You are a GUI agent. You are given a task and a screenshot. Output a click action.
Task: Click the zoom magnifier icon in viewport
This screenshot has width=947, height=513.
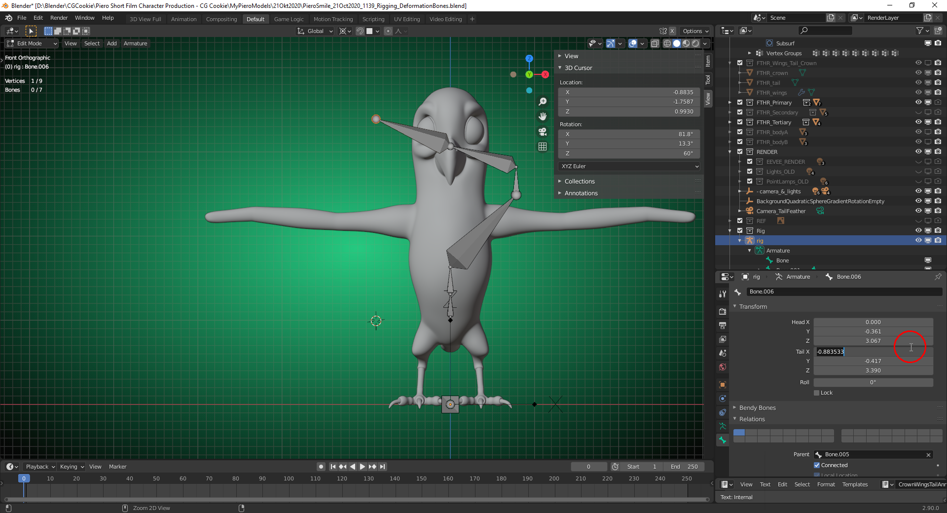coord(543,102)
